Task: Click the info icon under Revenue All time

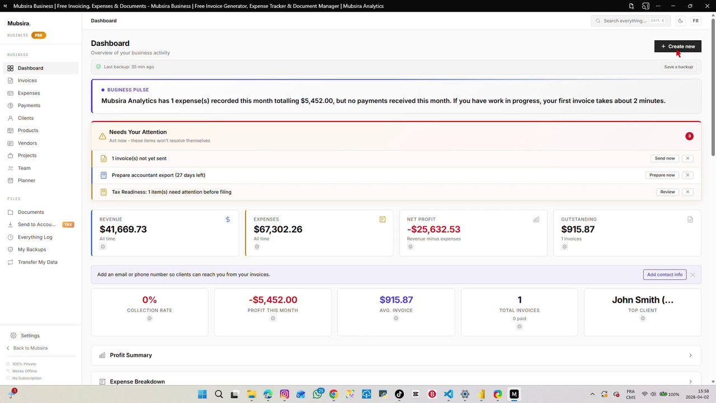Action: click(x=102, y=247)
